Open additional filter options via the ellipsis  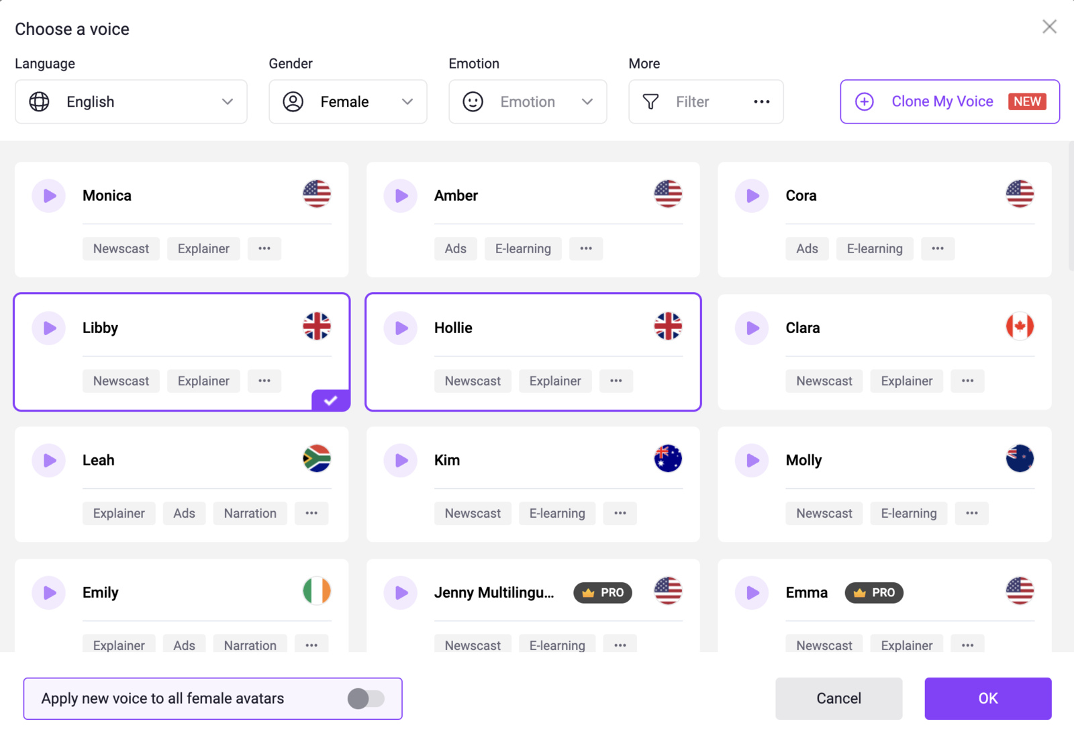click(761, 101)
